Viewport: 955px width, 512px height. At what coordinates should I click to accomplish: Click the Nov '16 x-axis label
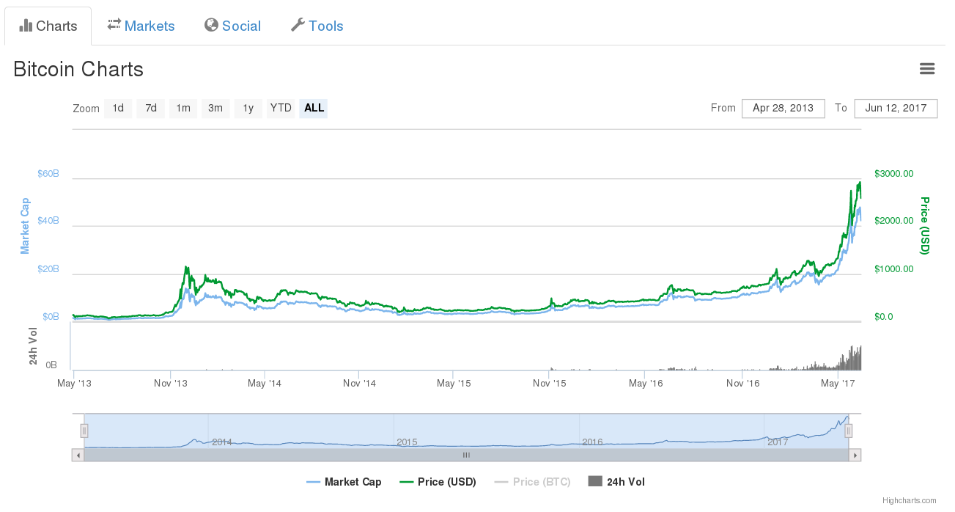pos(744,384)
